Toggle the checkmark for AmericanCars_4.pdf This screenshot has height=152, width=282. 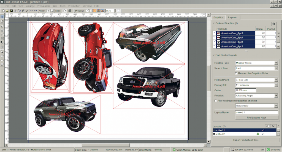214,46
